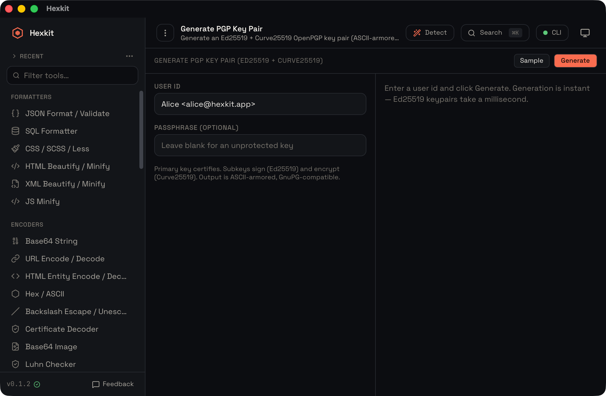This screenshot has width=606, height=396.
Task: Click the monitor display icon
Action: point(585,33)
